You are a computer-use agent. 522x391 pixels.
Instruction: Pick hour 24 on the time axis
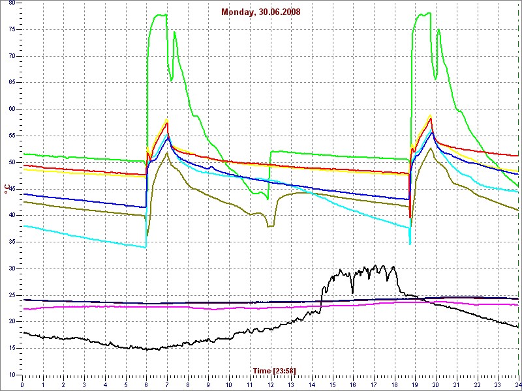tap(518, 384)
